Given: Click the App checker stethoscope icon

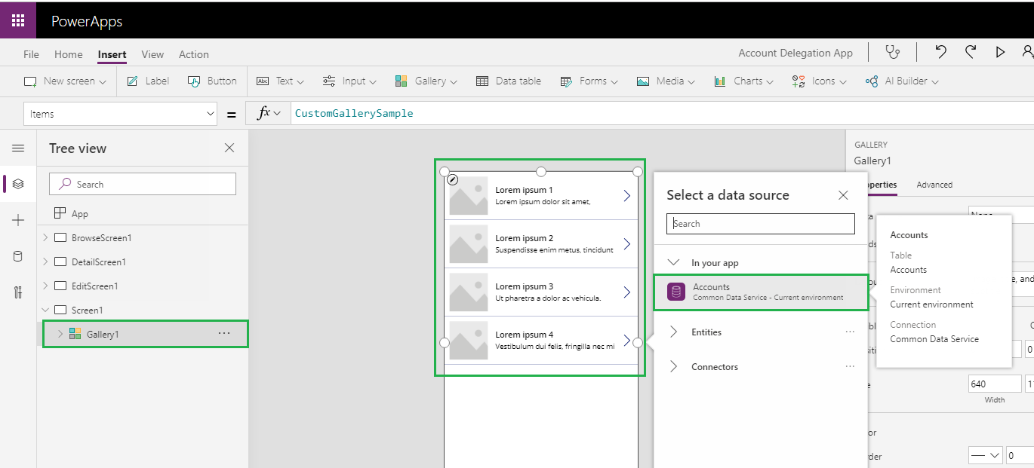Looking at the screenshot, I should coord(893,52).
